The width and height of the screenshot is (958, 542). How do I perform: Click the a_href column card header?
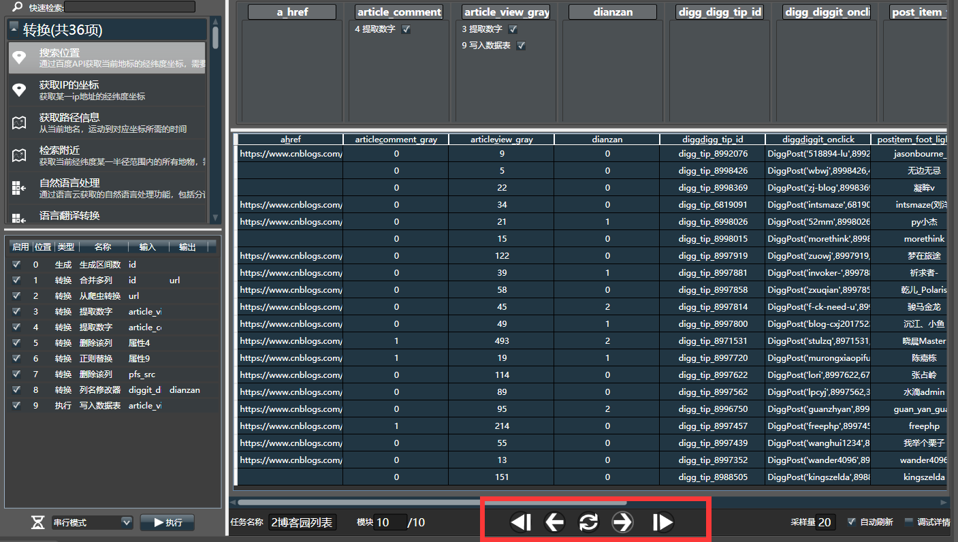click(x=292, y=12)
